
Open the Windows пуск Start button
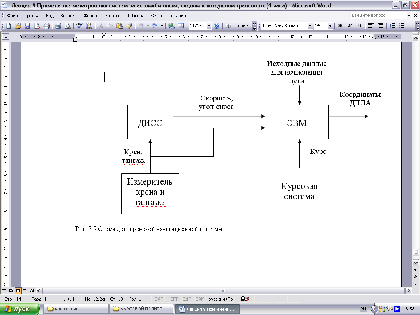(20, 309)
